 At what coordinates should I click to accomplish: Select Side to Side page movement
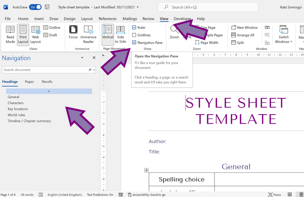pyautogui.click(x=120, y=34)
